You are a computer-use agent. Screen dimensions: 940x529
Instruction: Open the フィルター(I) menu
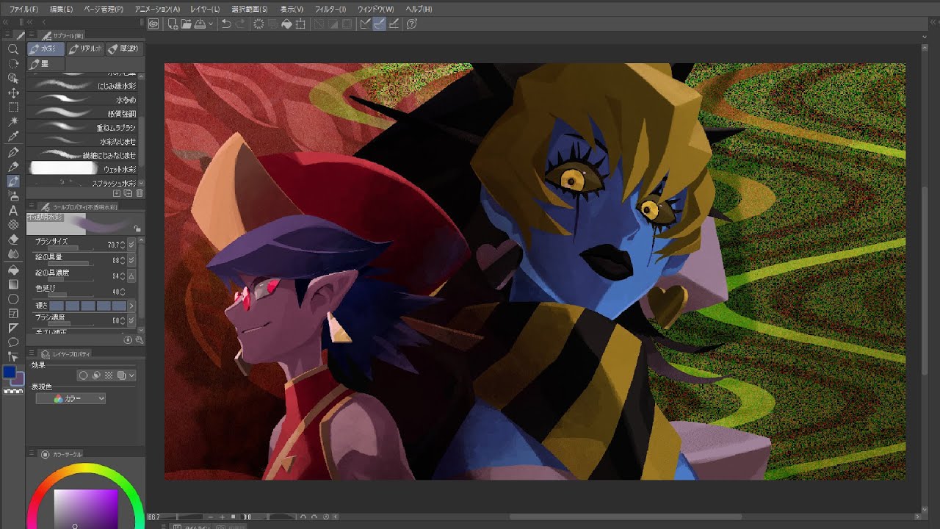pyautogui.click(x=330, y=9)
